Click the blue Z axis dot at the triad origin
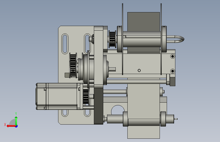Screen dimensions: 220x142 point(16,126)
